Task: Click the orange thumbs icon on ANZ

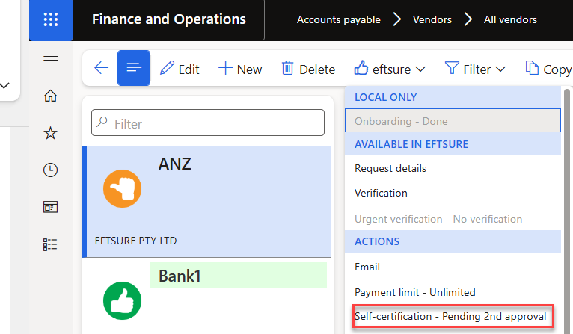Action: pos(123,189)
